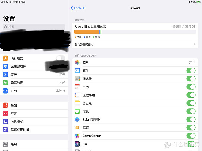Open 照片 settings via 开 chevron

[194, 62]
